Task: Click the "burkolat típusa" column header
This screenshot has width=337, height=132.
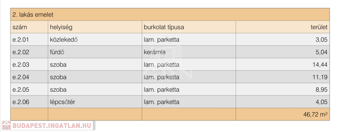Action: (164, 27)
